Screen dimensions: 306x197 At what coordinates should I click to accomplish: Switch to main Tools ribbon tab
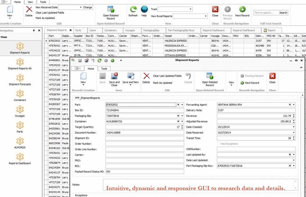coord(43,2)
